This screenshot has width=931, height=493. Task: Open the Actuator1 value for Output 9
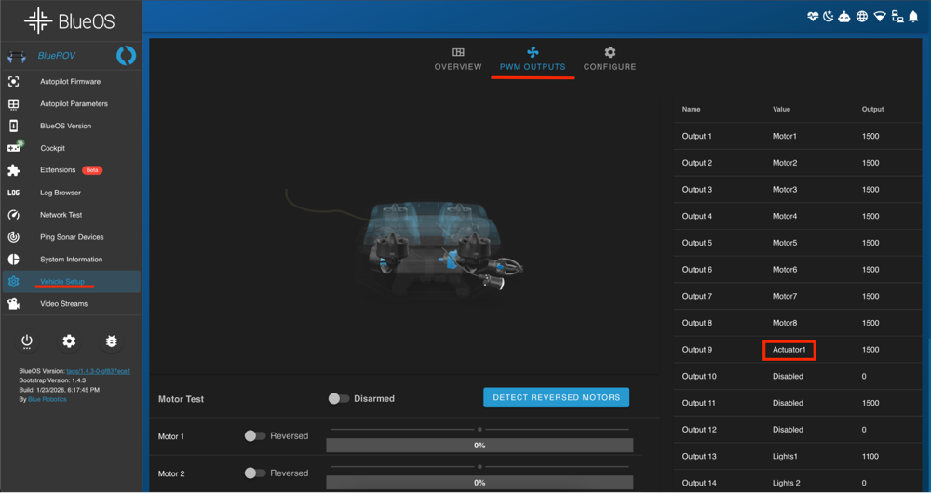tap(789, 350)
